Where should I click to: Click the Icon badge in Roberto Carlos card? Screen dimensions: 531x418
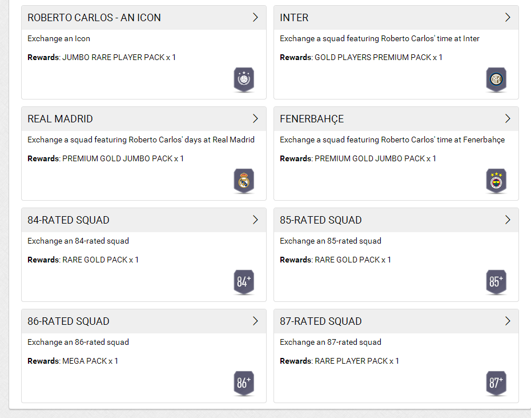244,79
